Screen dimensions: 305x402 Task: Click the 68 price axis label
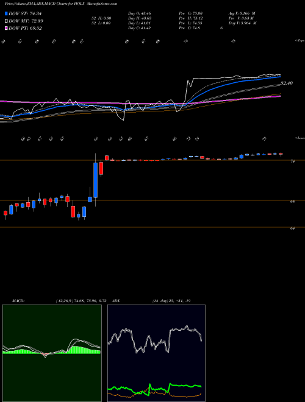(292, 202)
